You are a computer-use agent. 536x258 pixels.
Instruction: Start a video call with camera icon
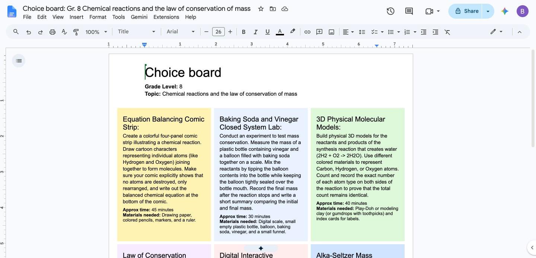(429, 11)
